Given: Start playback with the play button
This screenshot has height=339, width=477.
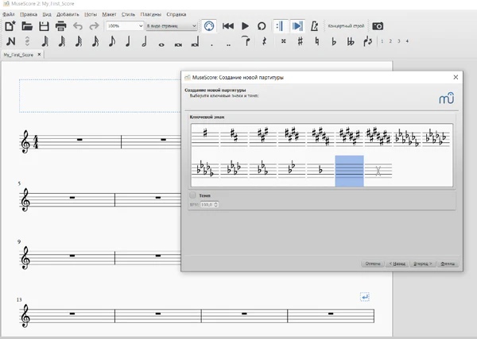Looking at the screenshot, I should tap(245, 26).
